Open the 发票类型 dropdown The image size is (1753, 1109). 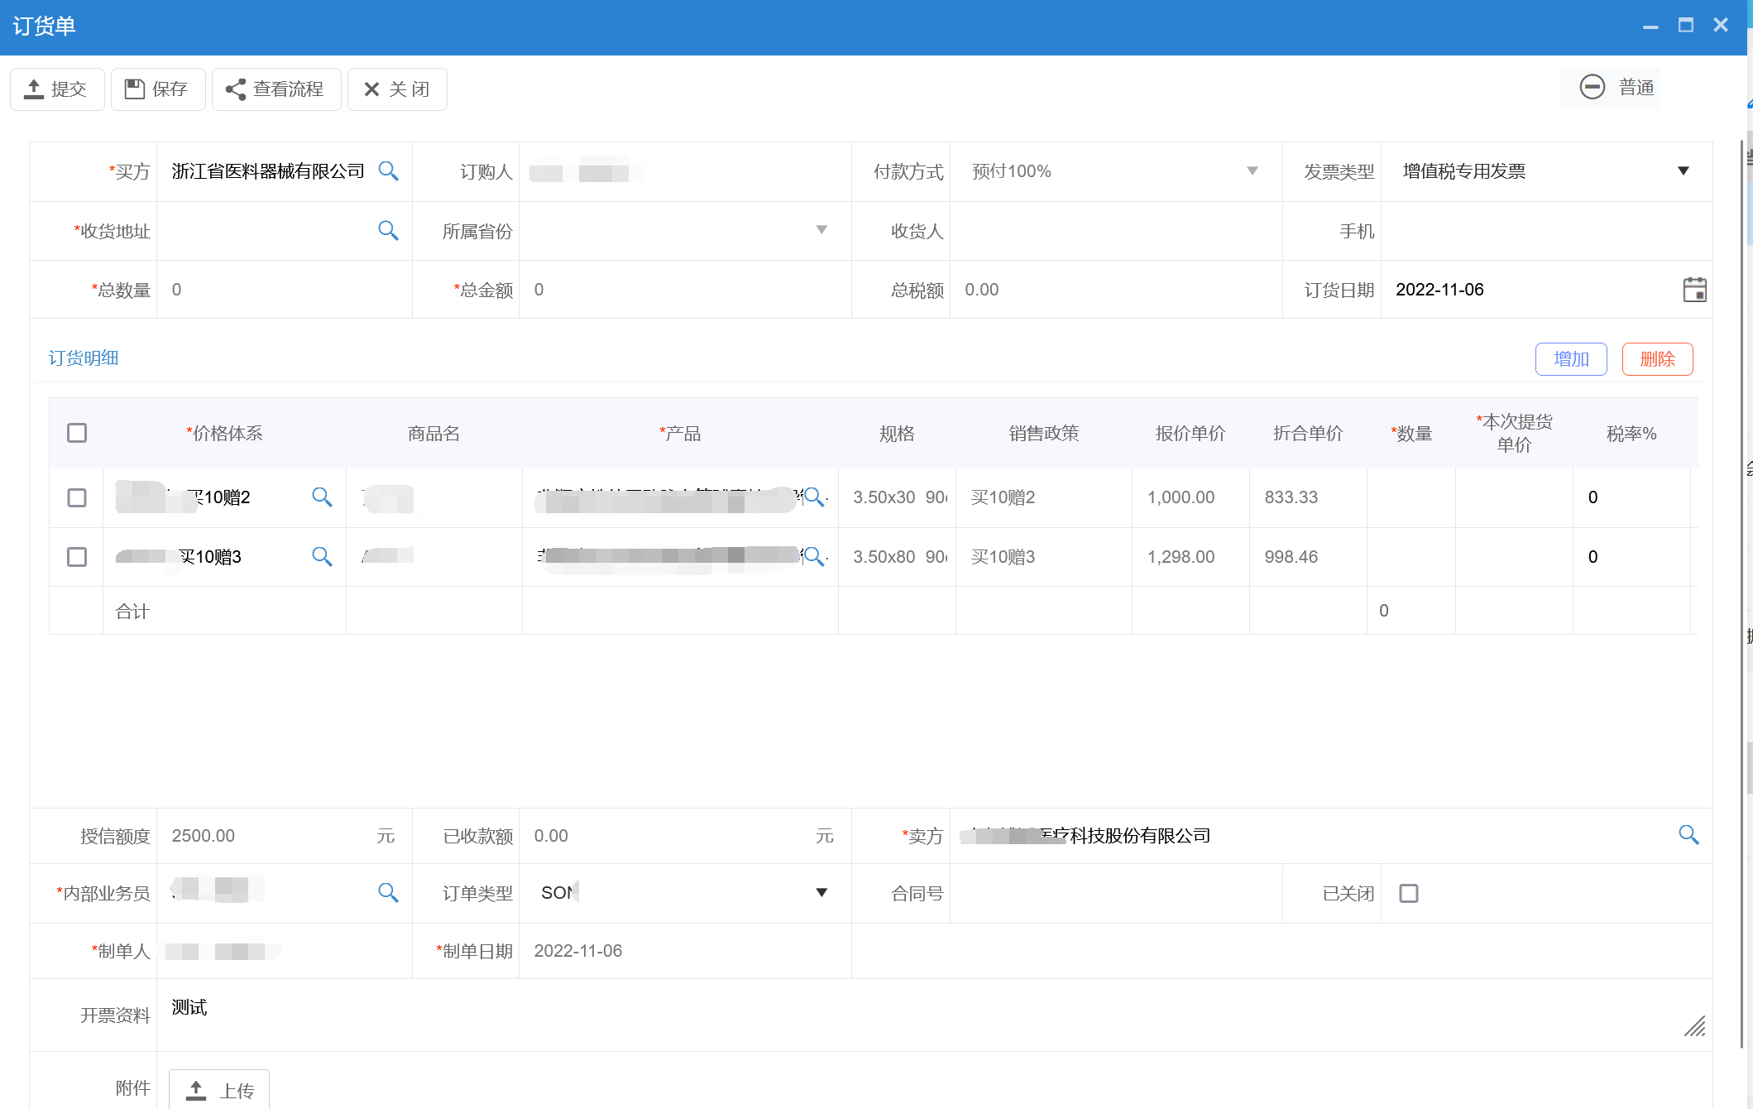click(x=1685, y=171)
